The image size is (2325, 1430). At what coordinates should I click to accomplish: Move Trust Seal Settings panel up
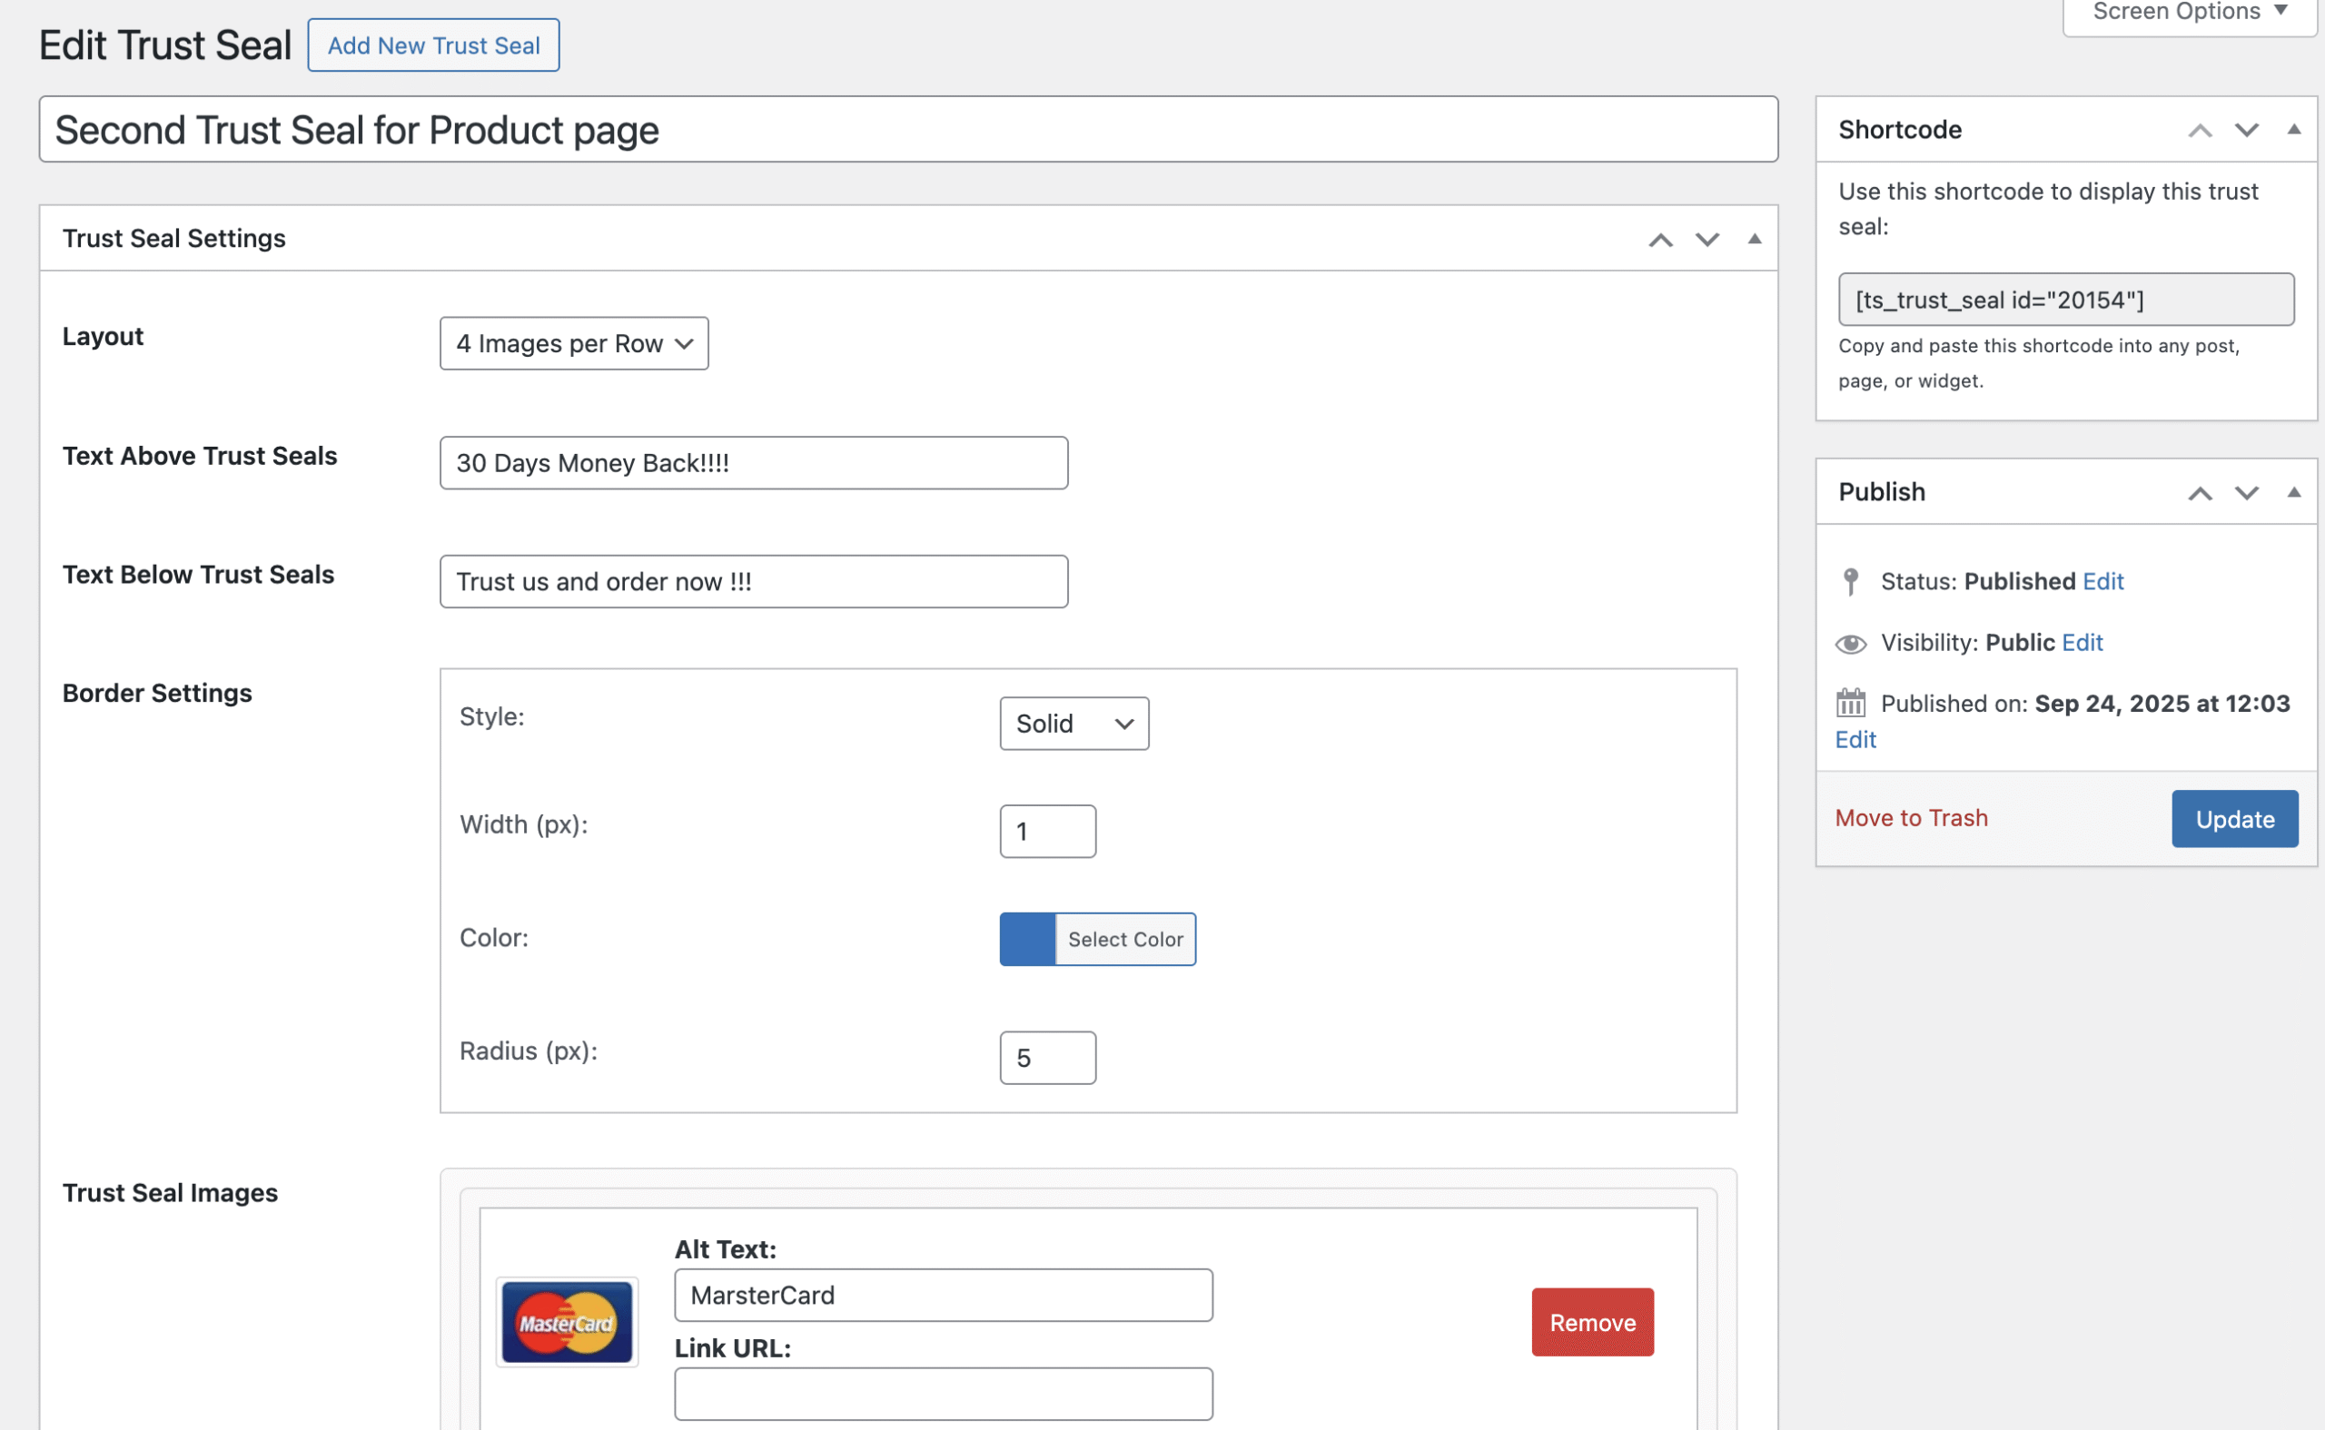tap(1660, 240)
